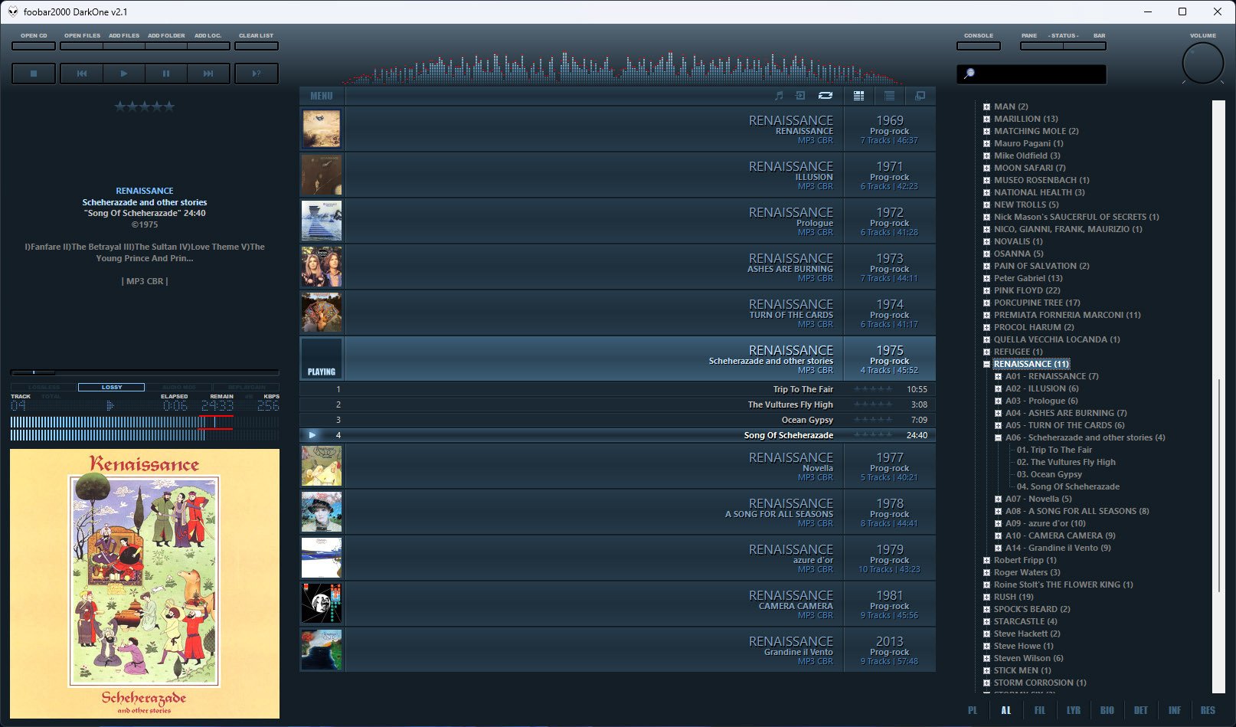Click the magnifier search icon
Image resolution: width=1236 pixels, height=727 pixels.
click(x=969, y=74)
